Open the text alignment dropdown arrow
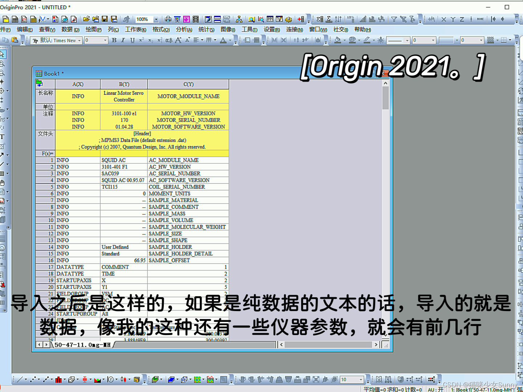This screenshot has height=392, width=523. click(202, 40)
